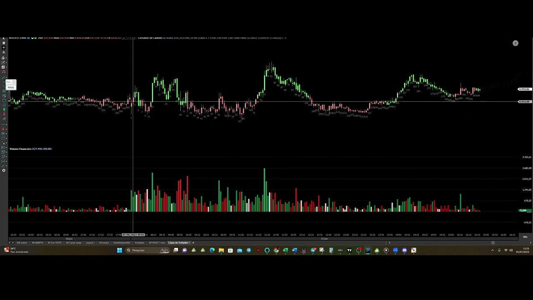533x300 pixels.
Task: Show hidden system tray icons
Action: [492, 250]
